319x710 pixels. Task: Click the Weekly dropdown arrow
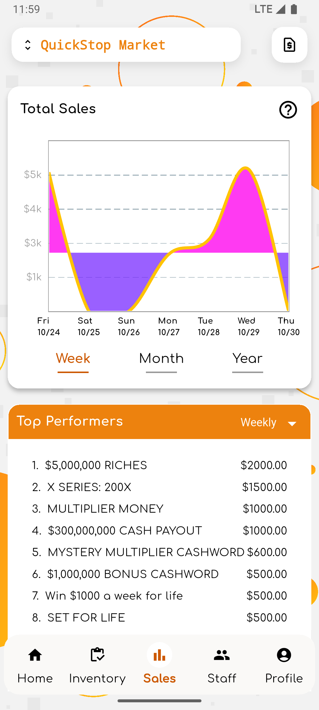[x=292, y=424]
